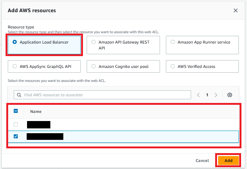Open table preferences gear icon
Screen dimensions: 247x169
click(230, 95)
